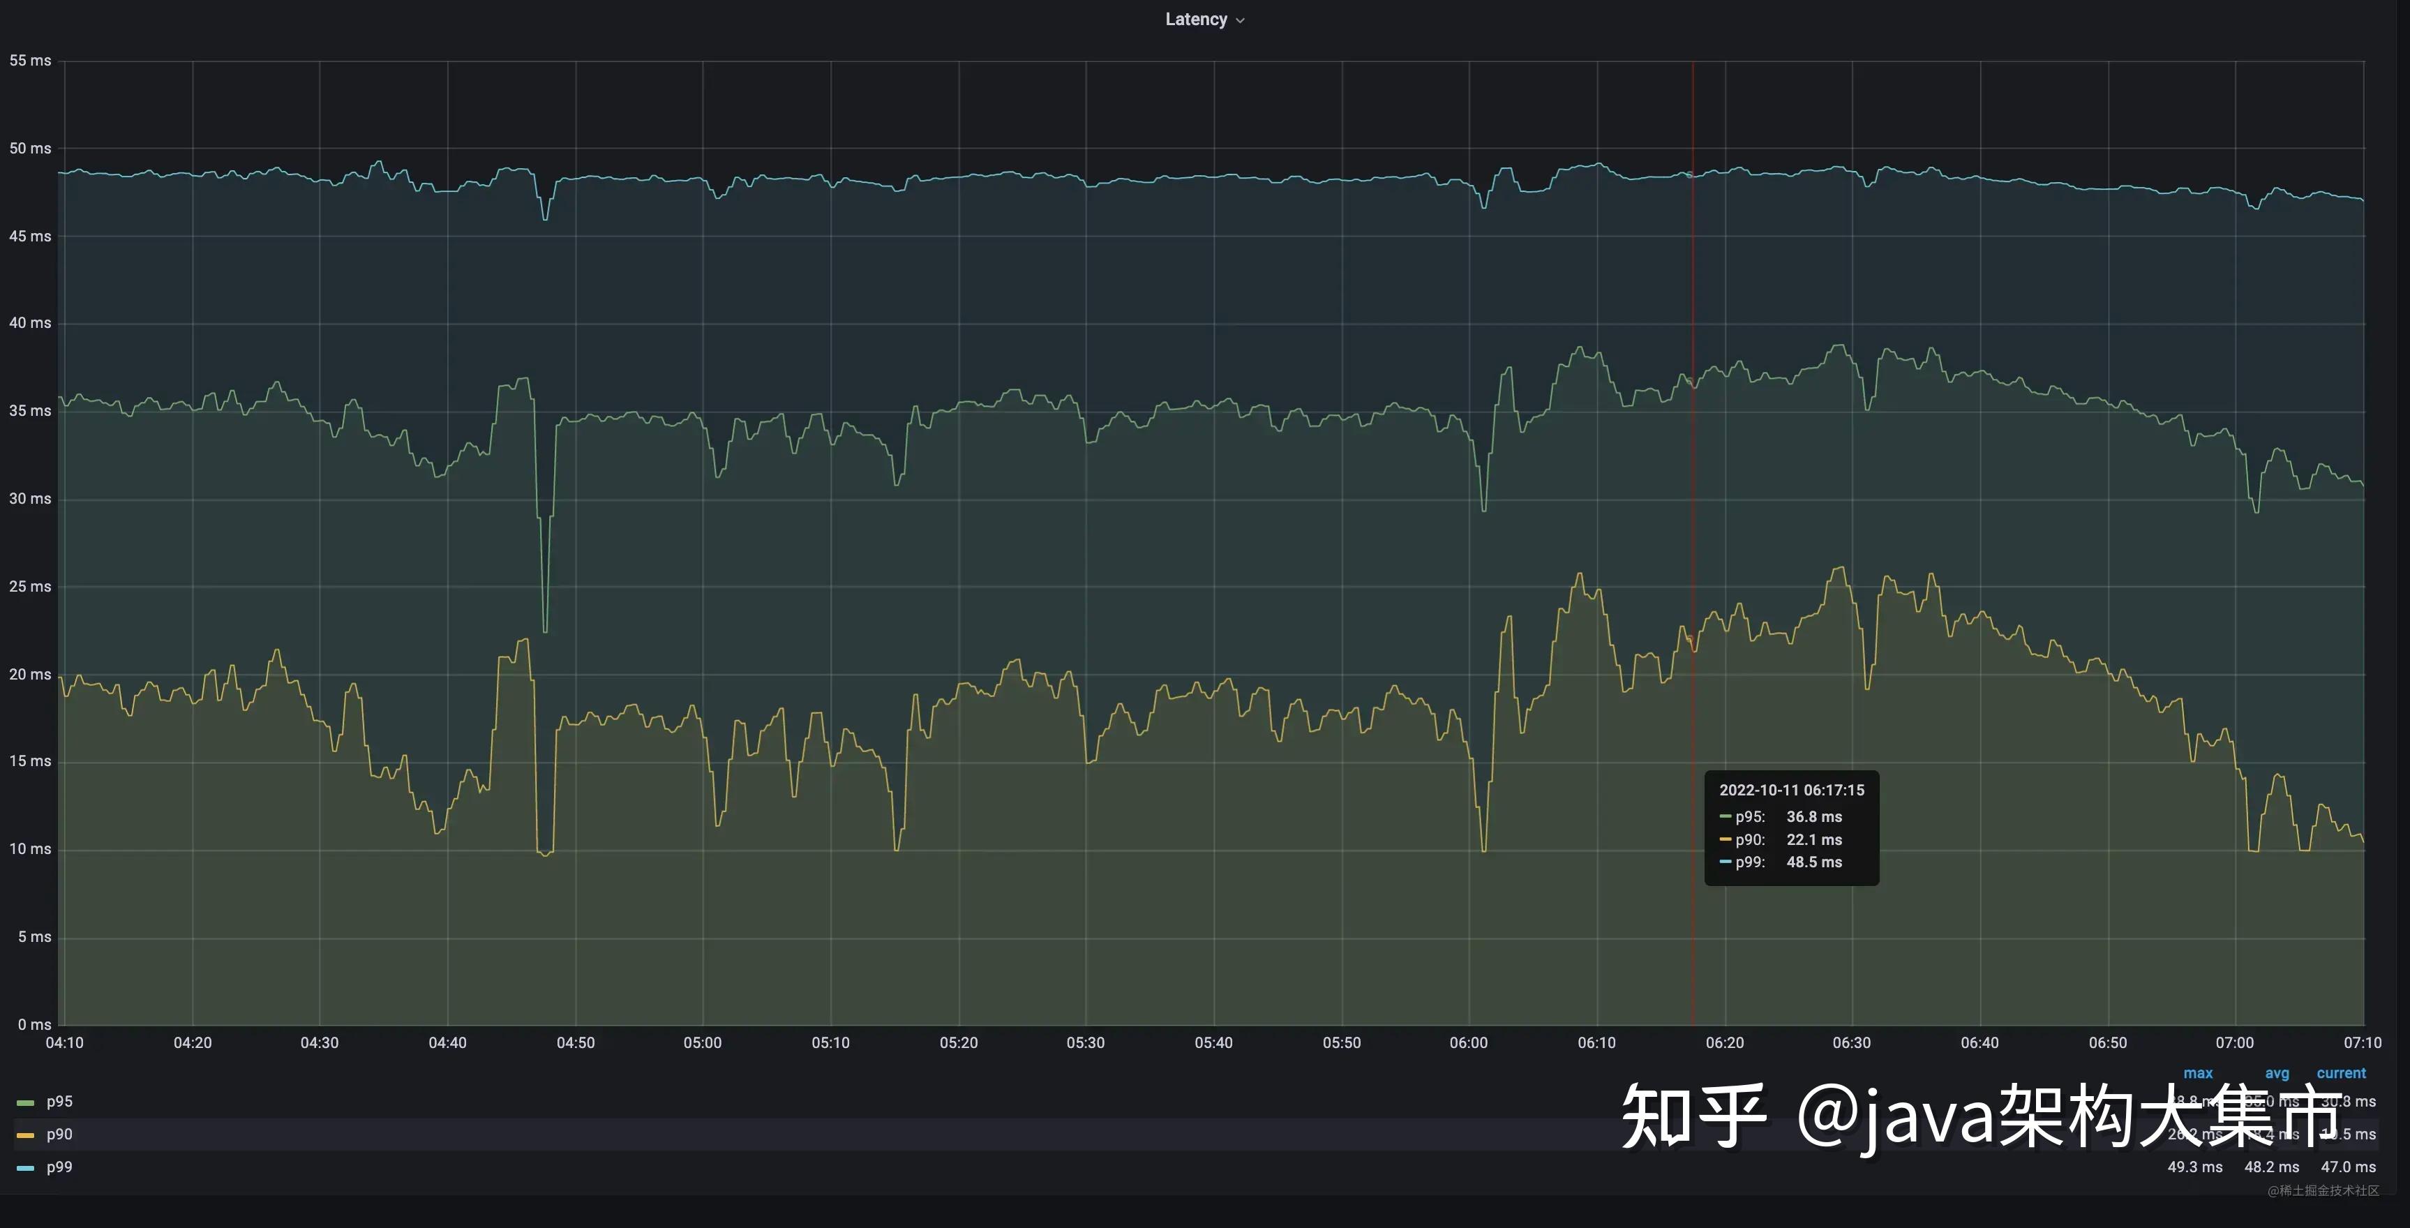2410x1228 pixels.
Task: Toggle the p90 series in legend
Action: click(59, 1135)
